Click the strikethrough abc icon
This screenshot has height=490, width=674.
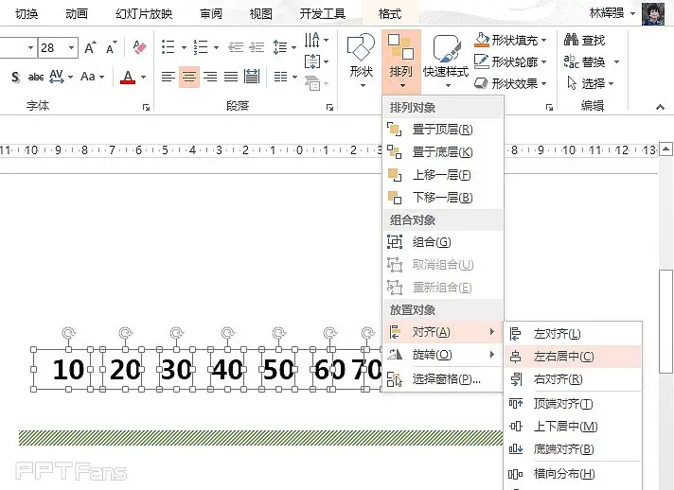pyautogui.click(x=36, y=77)
